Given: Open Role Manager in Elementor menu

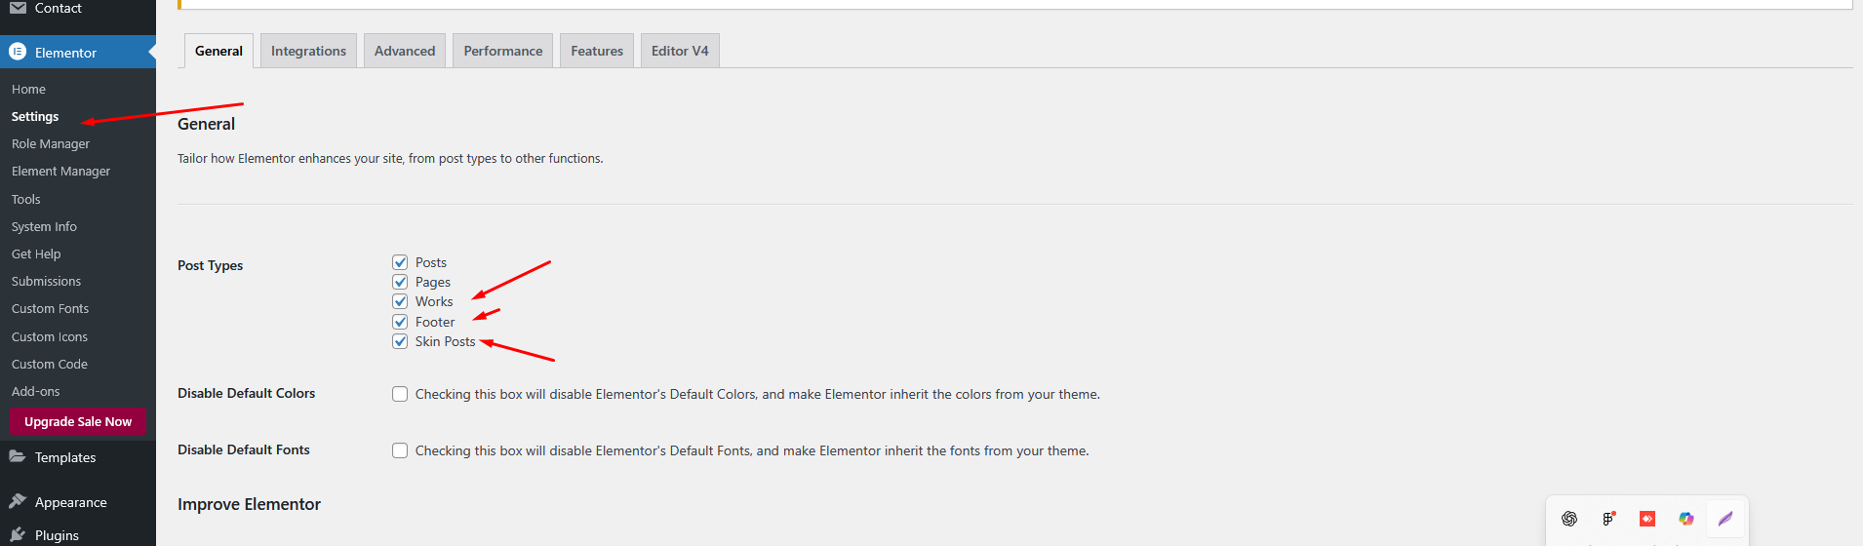Looking at the screenshot, I should click(51, 143).
